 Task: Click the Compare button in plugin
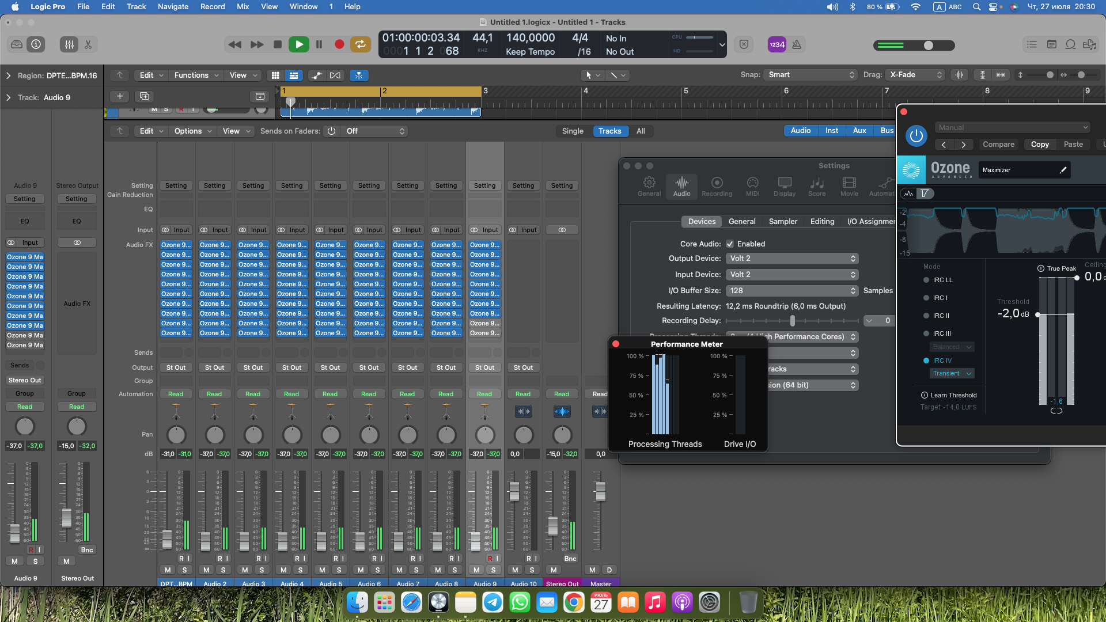pos(998,145)
